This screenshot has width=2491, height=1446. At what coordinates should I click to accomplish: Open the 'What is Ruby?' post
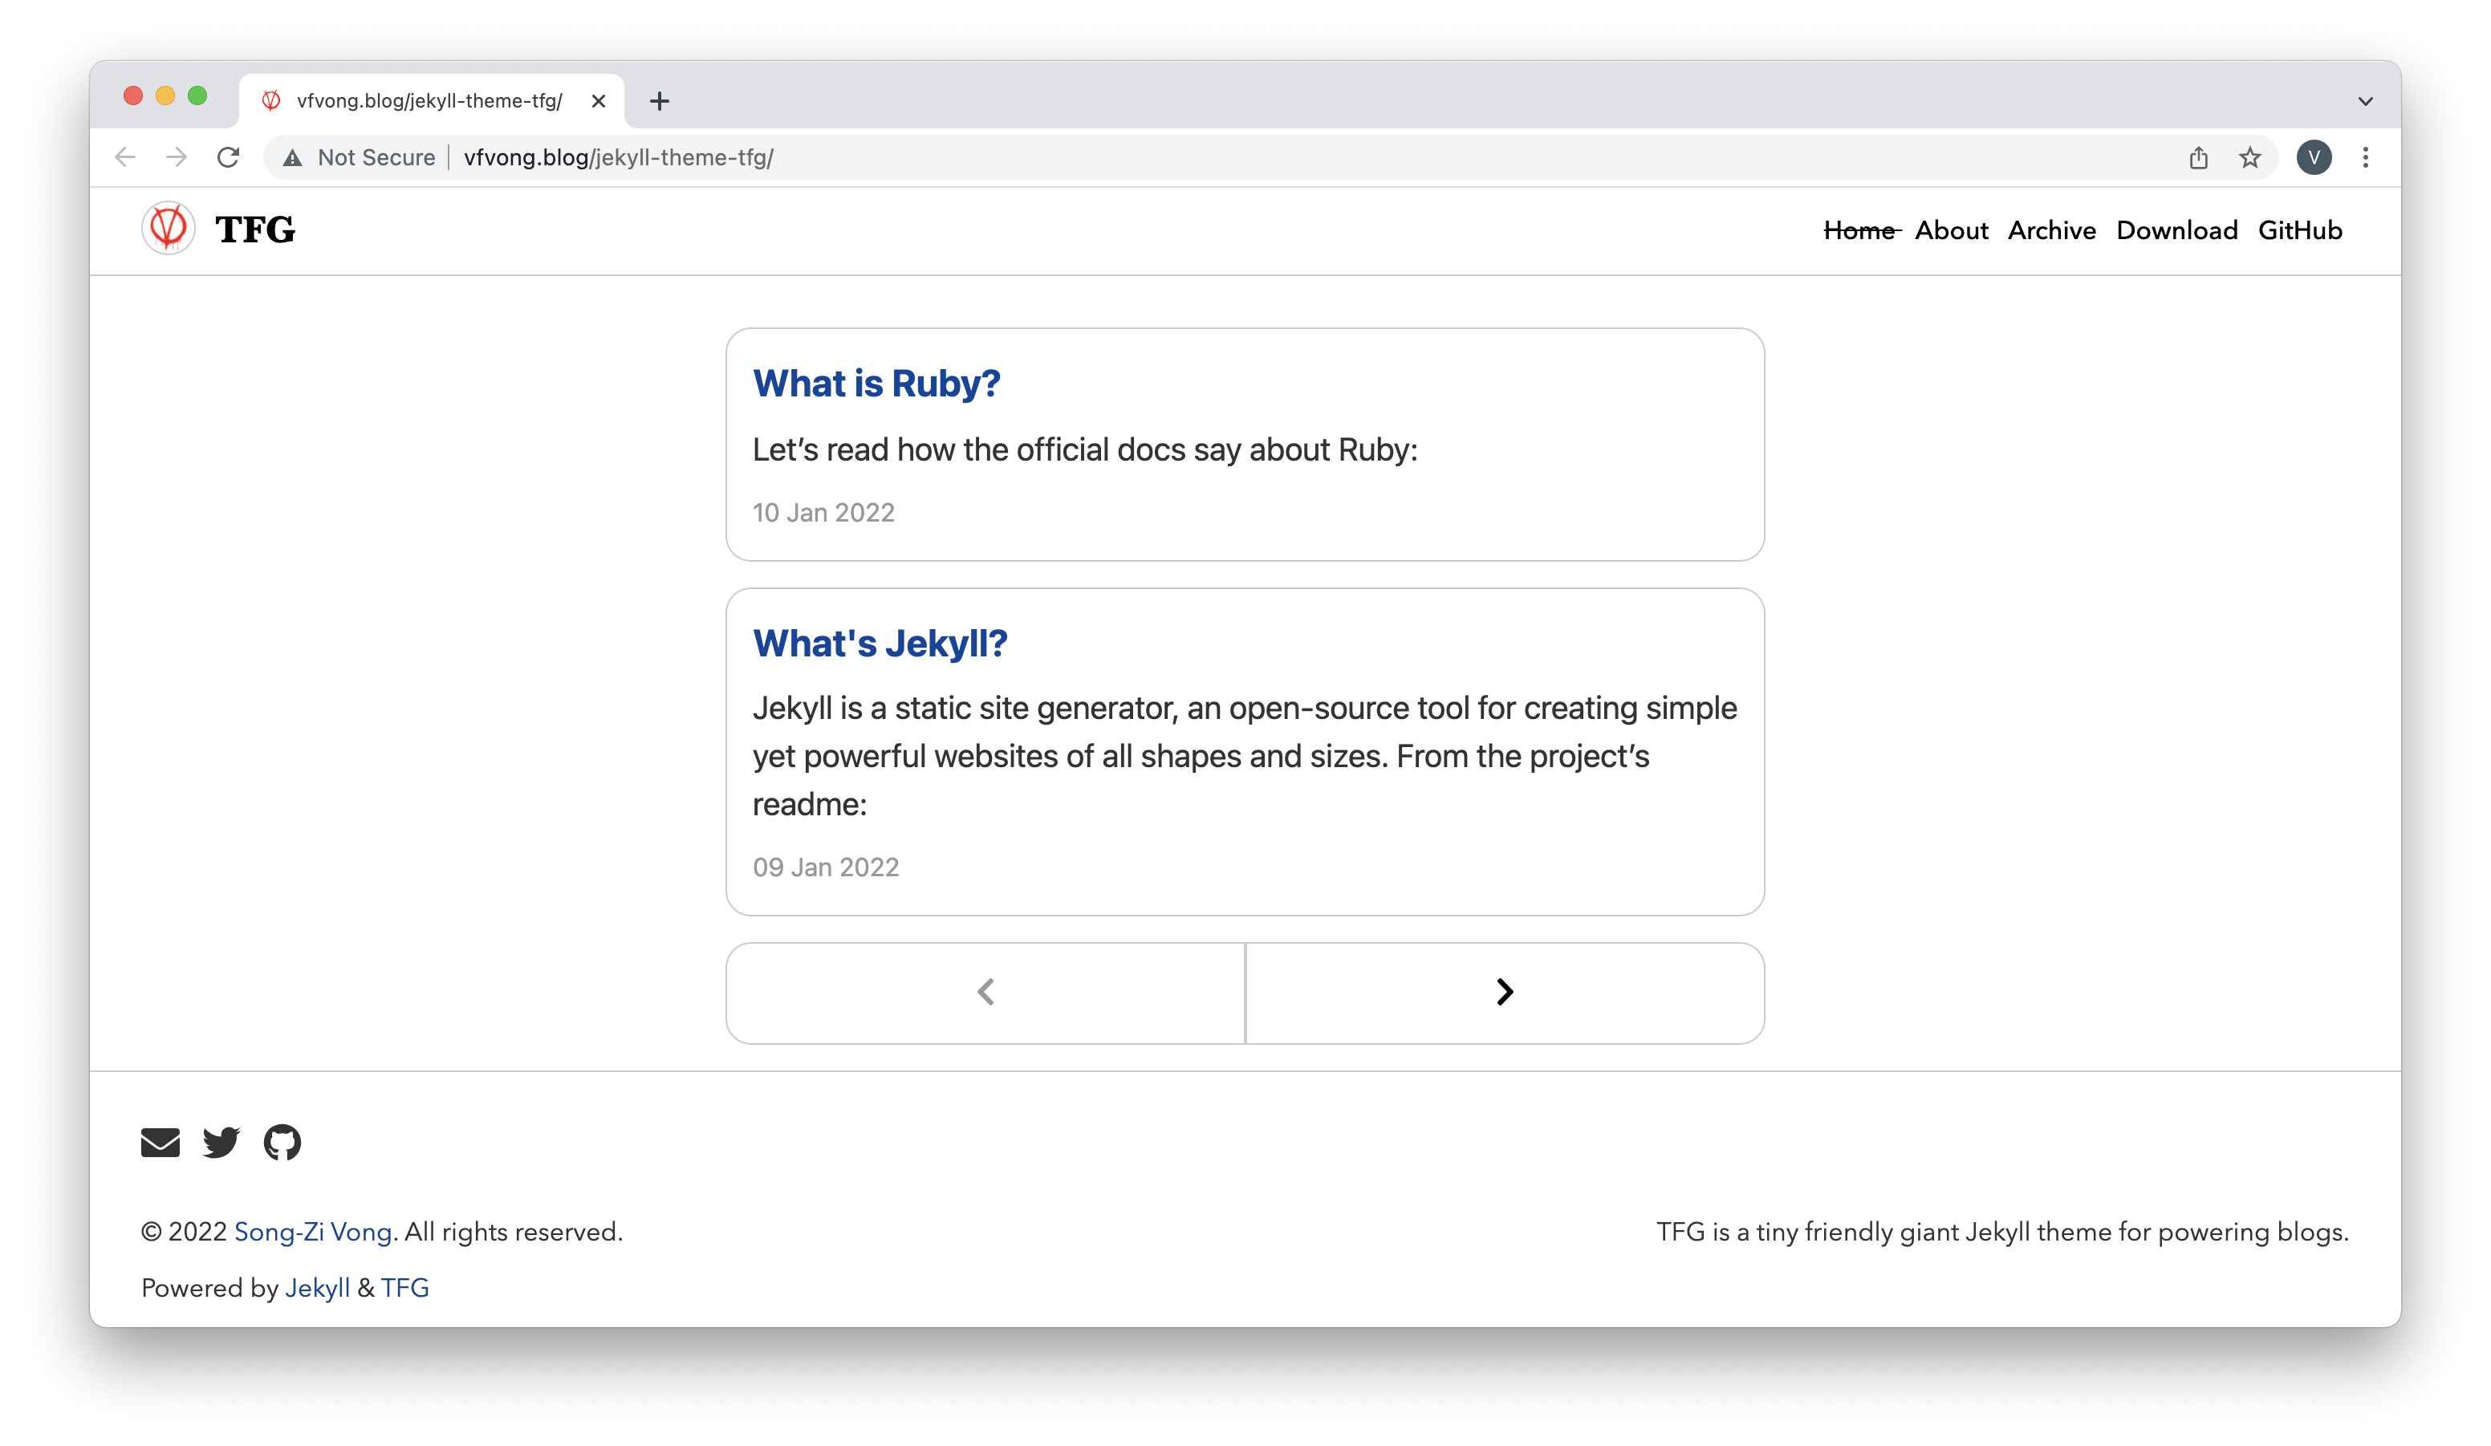(x=876, y=384)
